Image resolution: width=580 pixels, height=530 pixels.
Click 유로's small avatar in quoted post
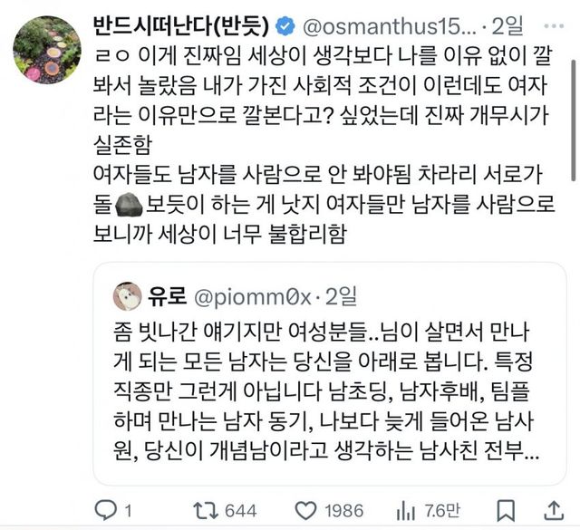coord(128,295)
